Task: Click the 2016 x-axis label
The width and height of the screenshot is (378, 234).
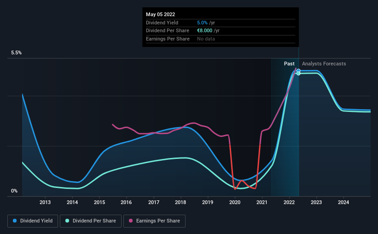Action: pyautogui.click(x=126, y=202)
